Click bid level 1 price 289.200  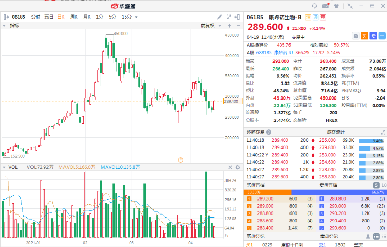[x=265, y=199]
